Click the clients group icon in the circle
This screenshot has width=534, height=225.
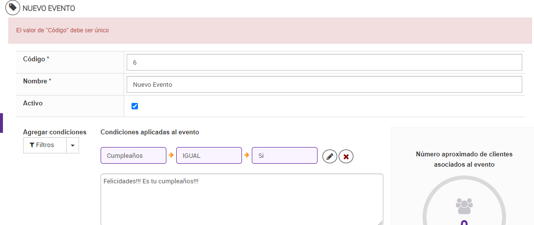click(x=464, y=205)
